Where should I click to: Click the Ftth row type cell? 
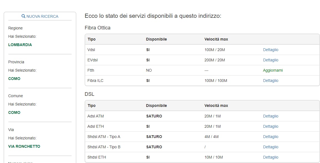[91, 70]
